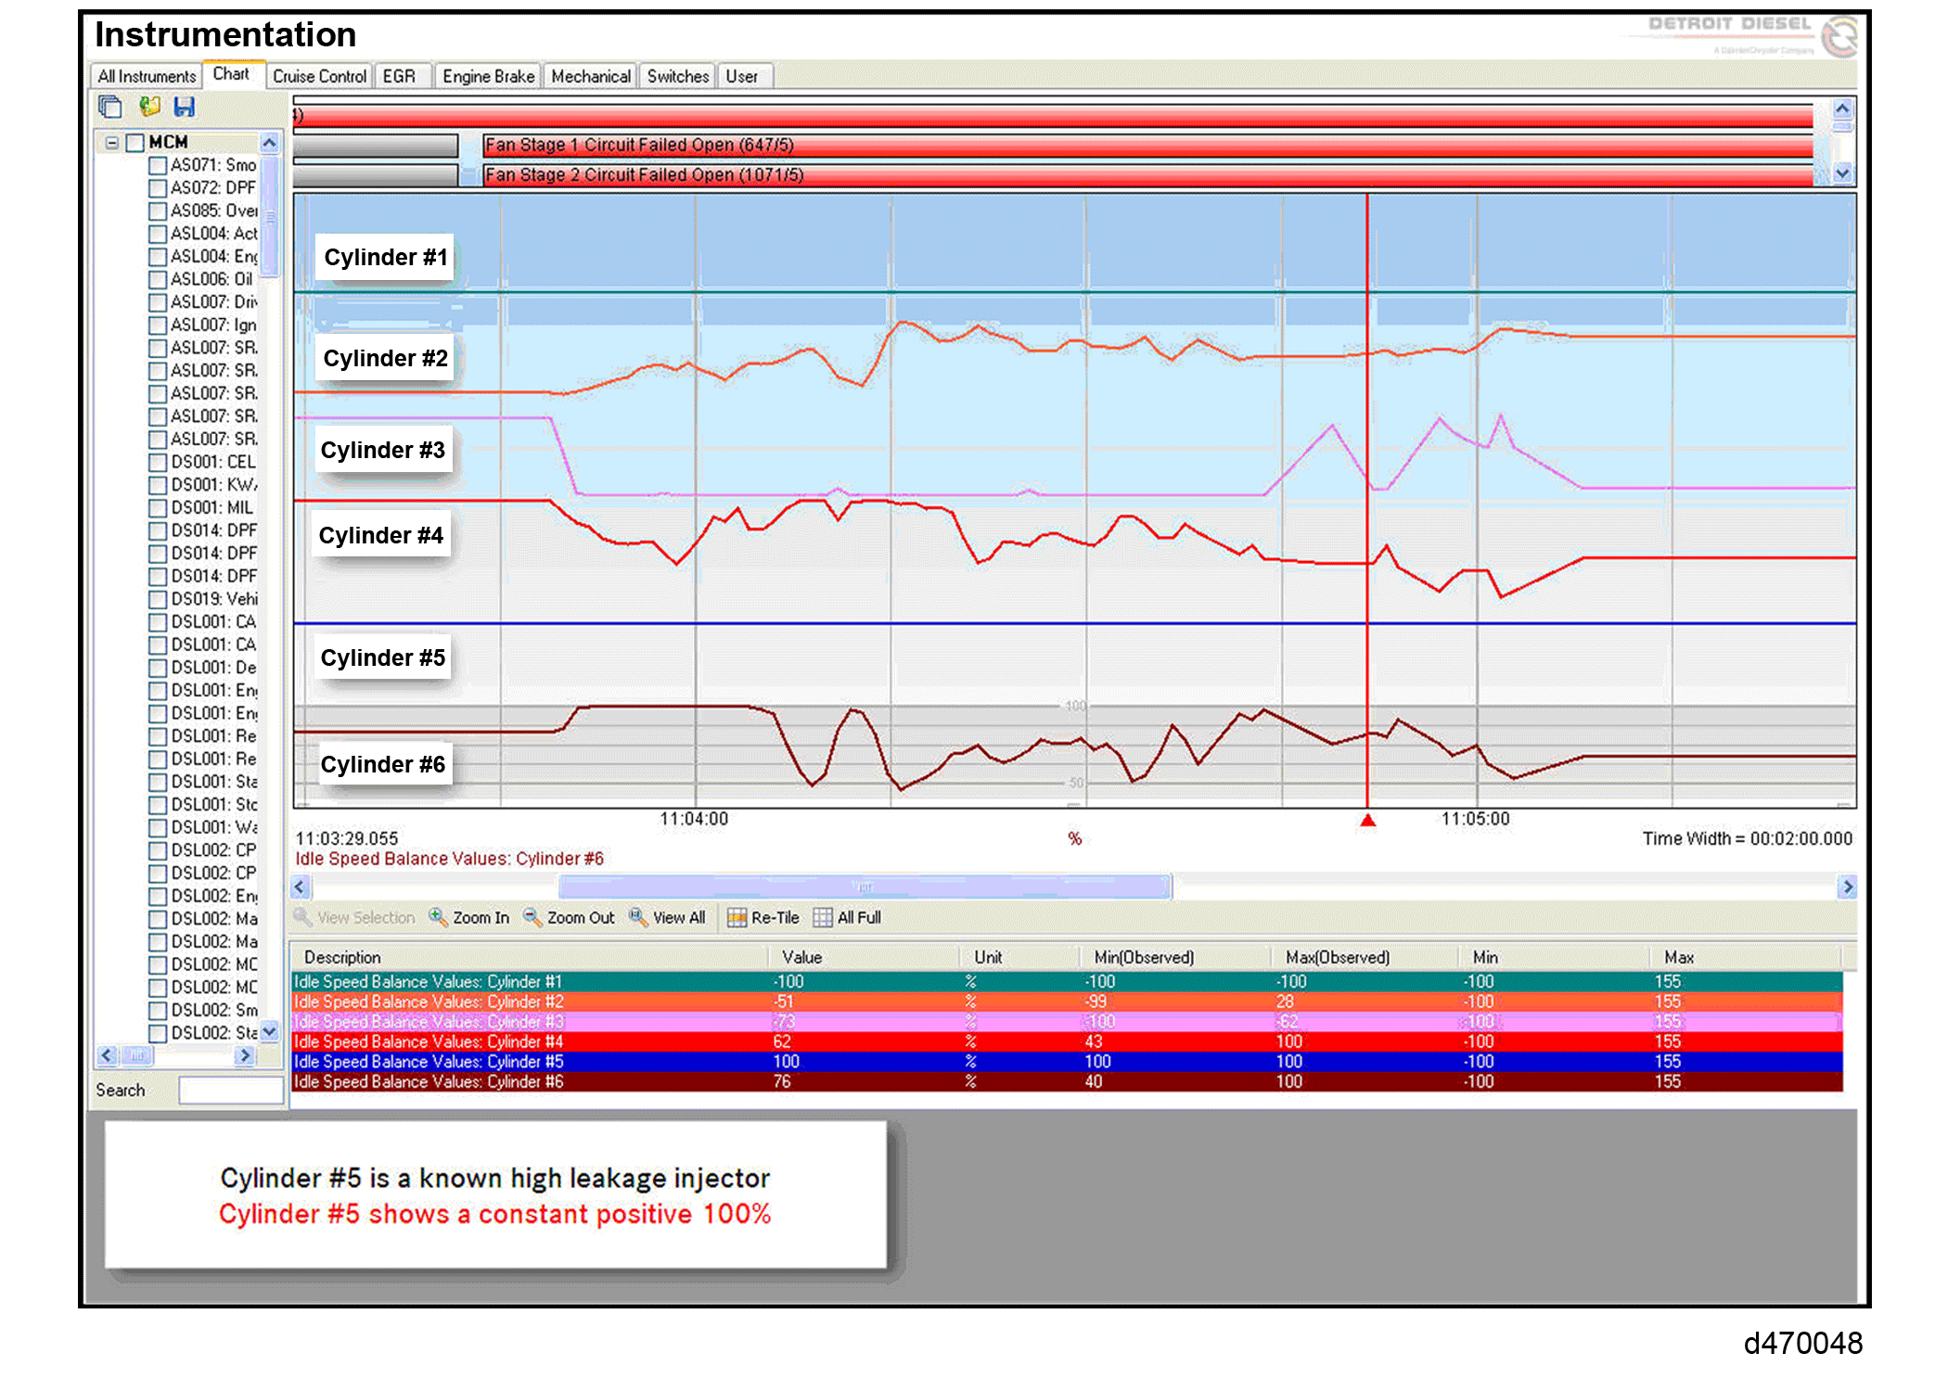Image resolution: width=1948 pixels, height=1391 pixels.
Task: Click the stacked windows copy icon
Action: (x=110, y=108)
